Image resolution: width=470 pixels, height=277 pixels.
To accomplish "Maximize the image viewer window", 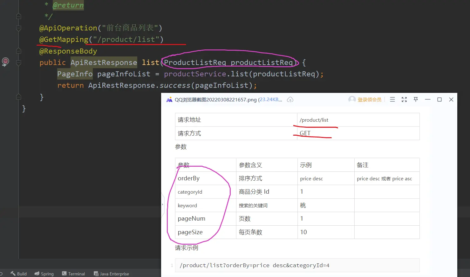I will [439, 100].
